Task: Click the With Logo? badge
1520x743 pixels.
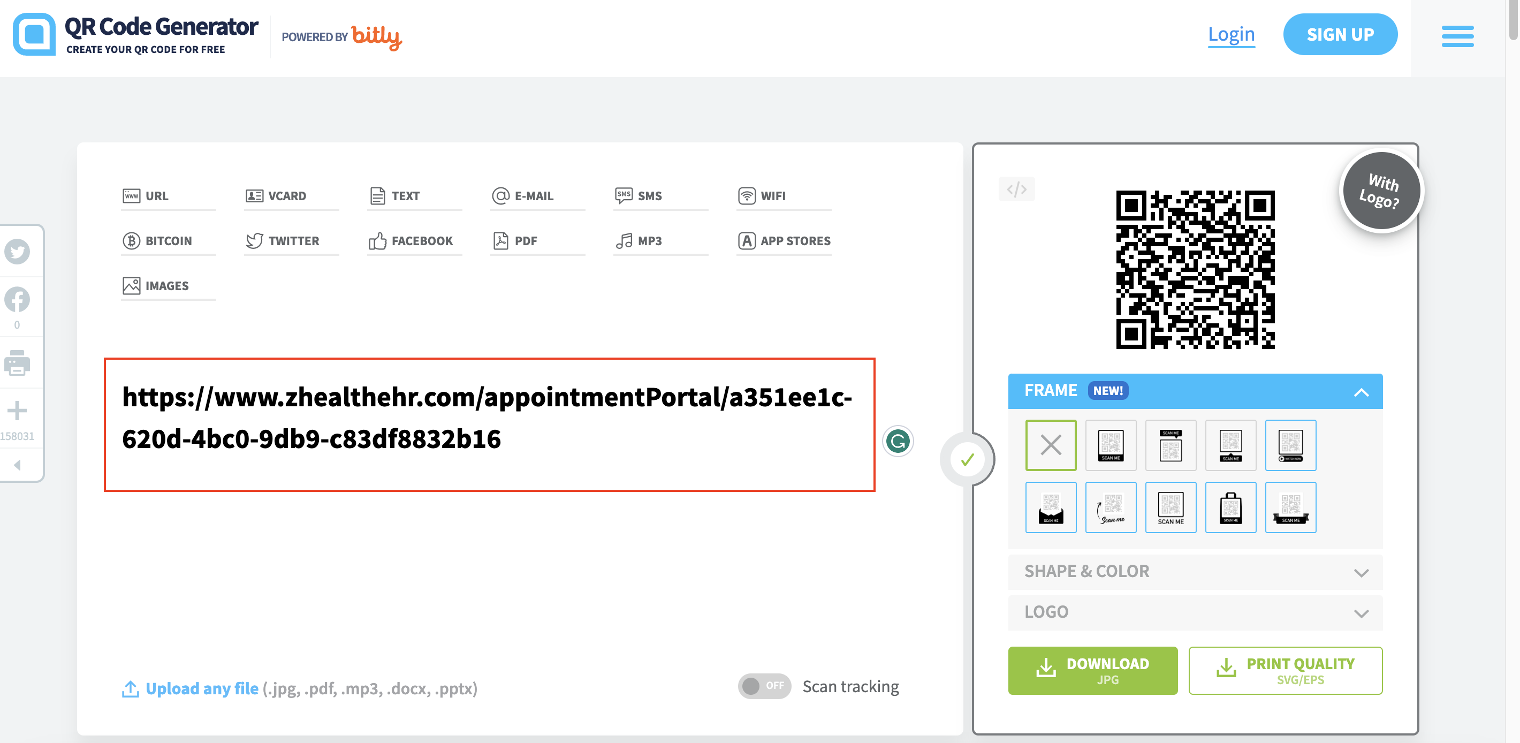Action: tap(1381, 191)
